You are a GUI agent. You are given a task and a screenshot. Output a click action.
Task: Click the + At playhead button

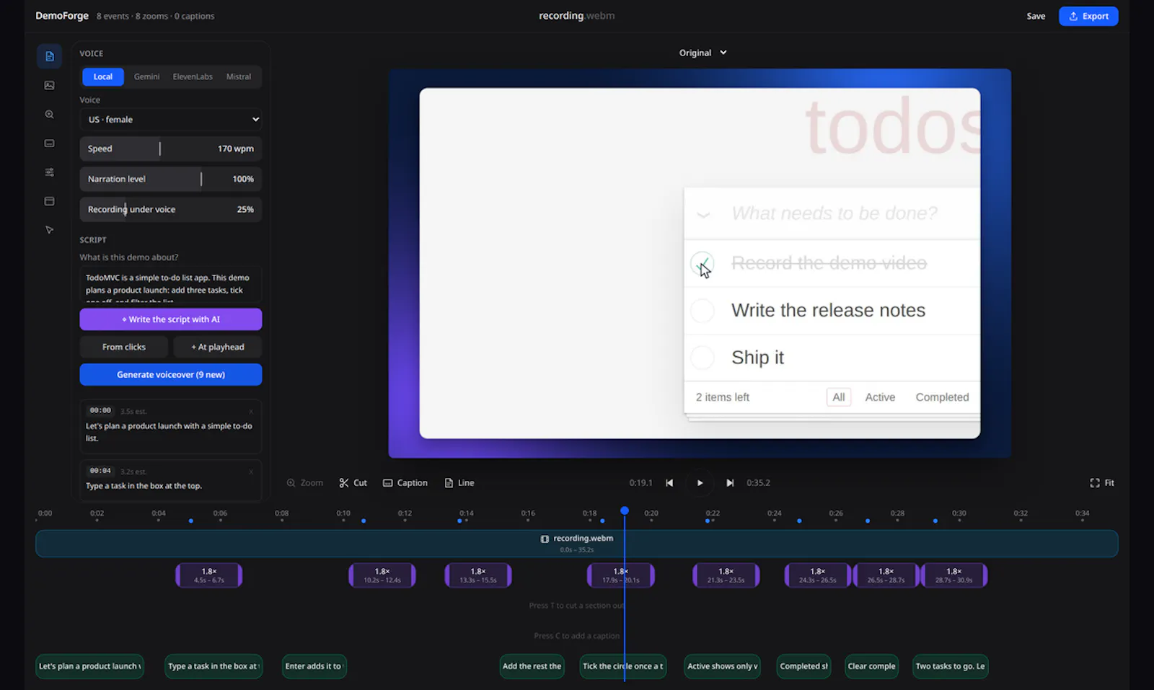pos(218,347)
